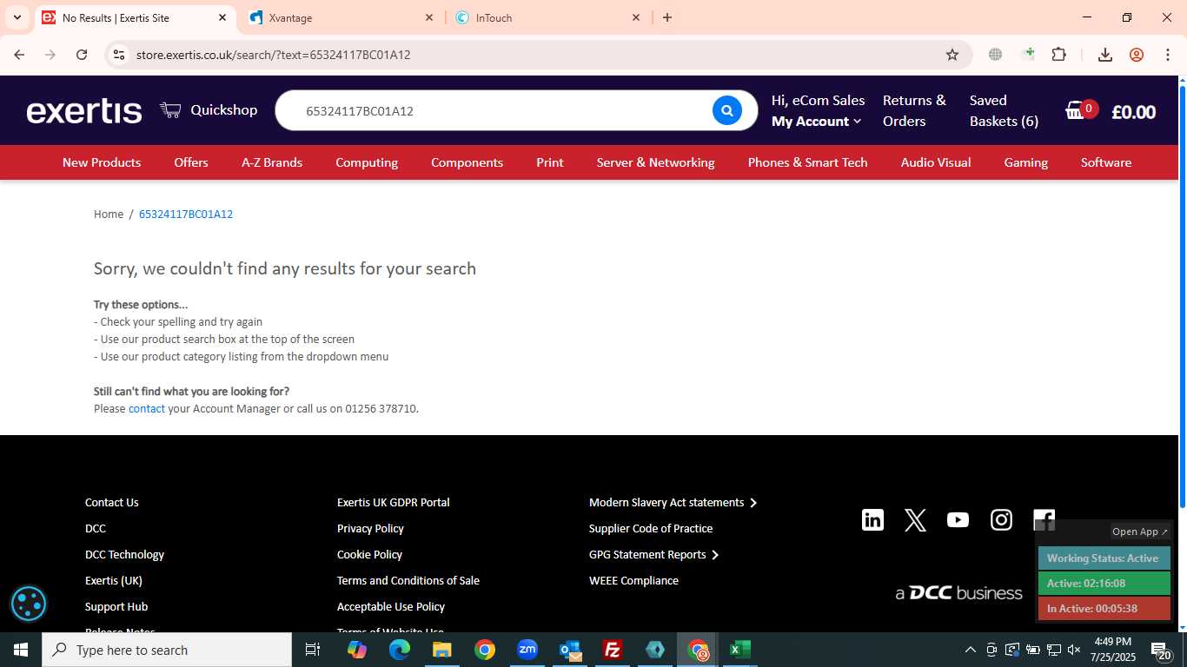Open Zoom from taskbar

pos(527,650)
